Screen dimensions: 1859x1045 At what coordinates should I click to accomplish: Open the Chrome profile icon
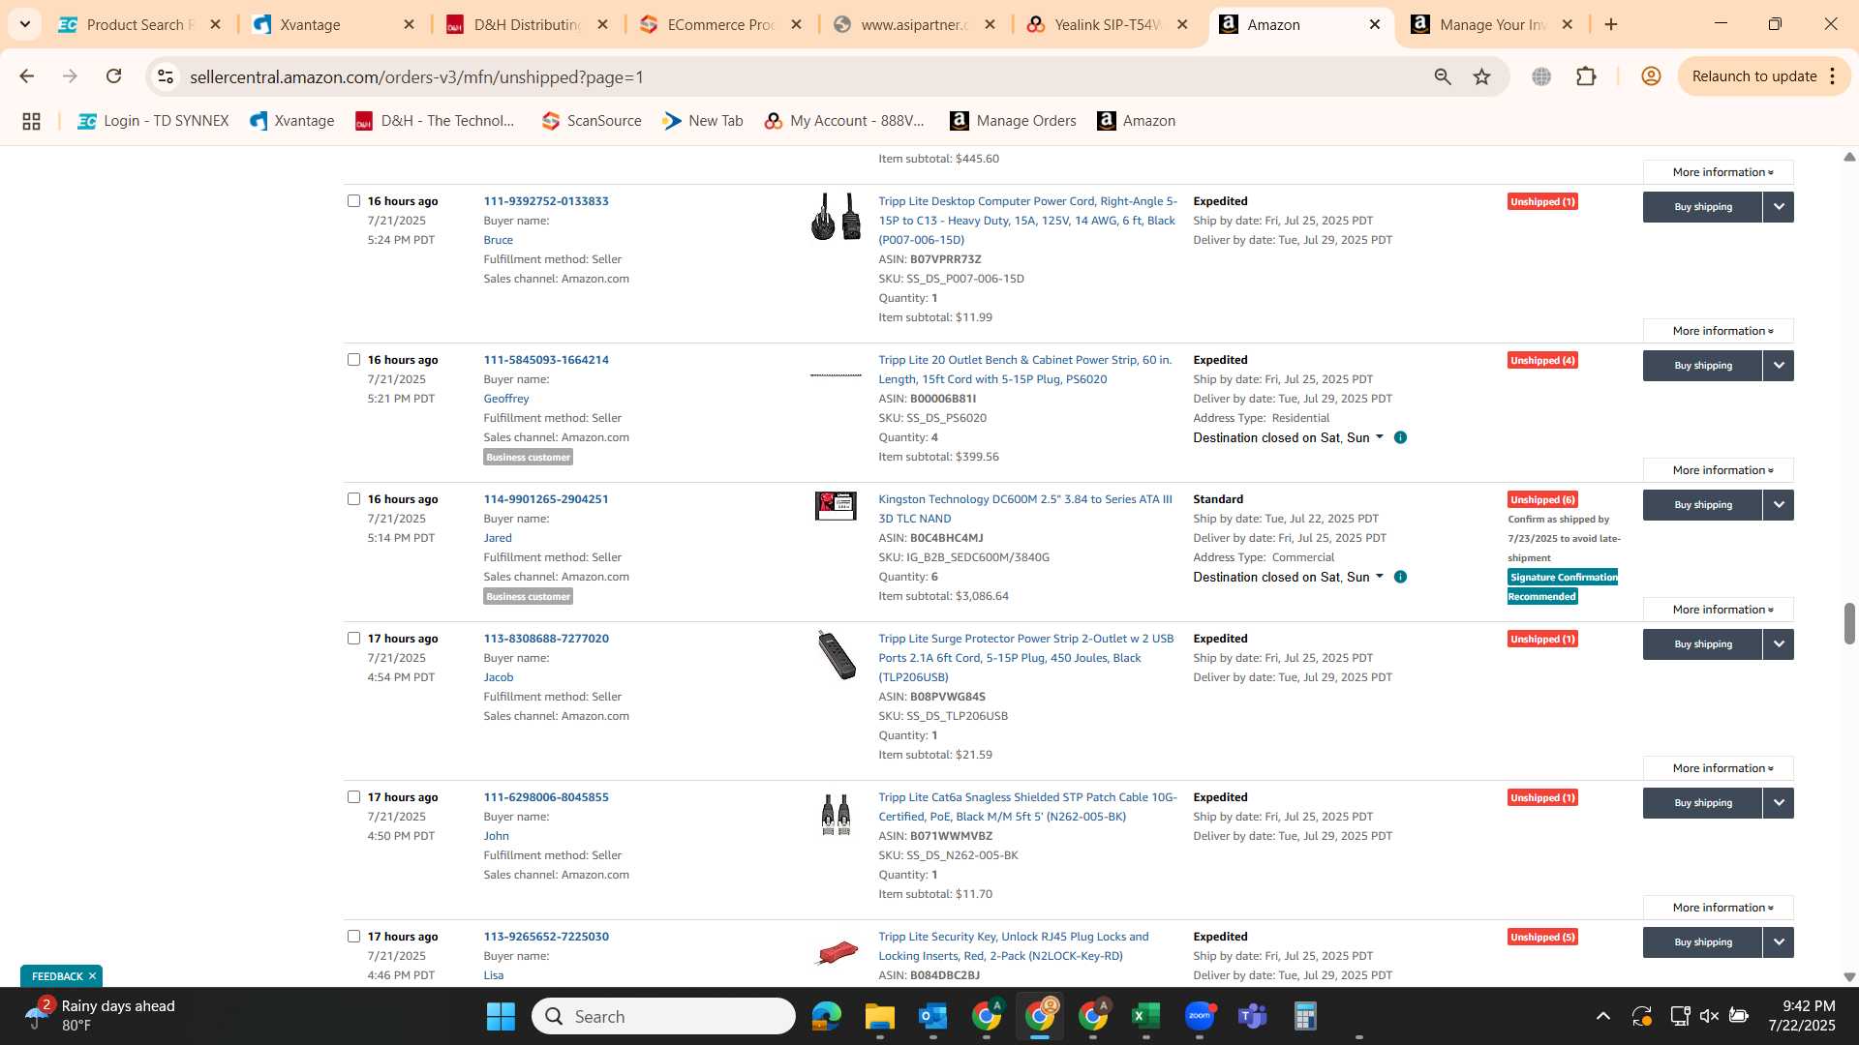tap(1652, 76)
